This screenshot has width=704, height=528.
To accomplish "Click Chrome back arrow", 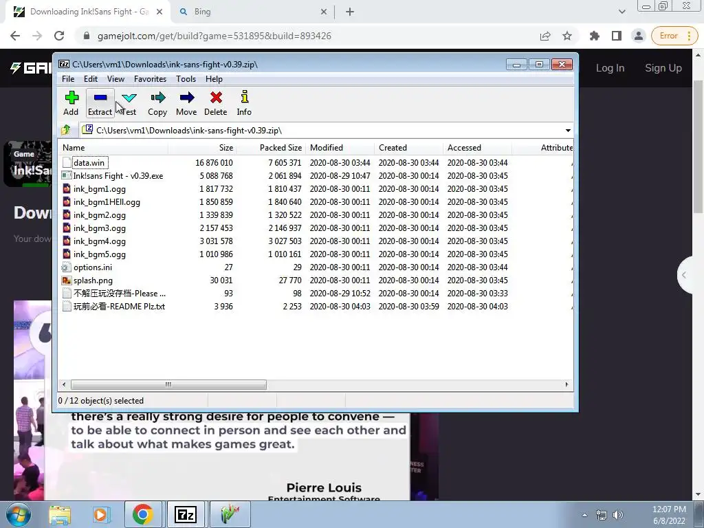I will (15, 36).
